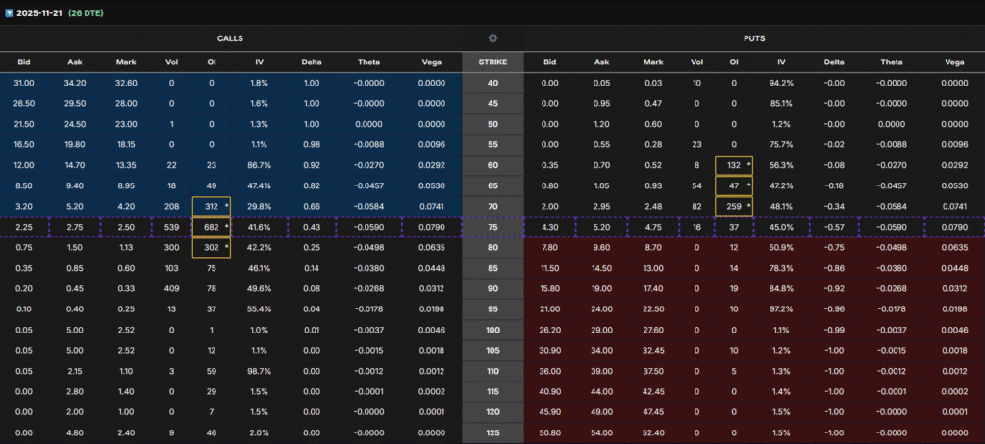Click the star marker beside calls OI 312
Viewport: 985px width, 444px height.
click(x=227, y=205)
